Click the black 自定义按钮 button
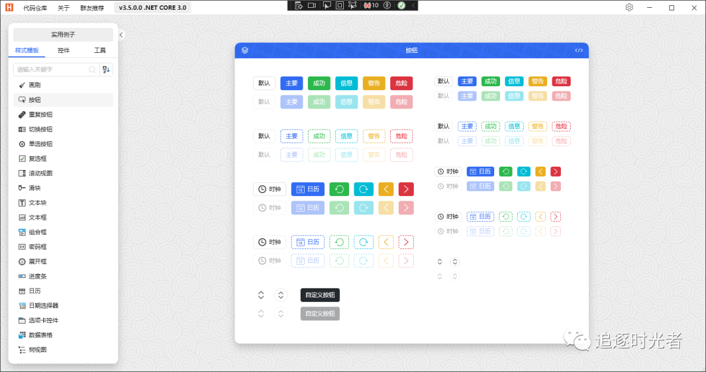This screenshot has height=372, width=706. 320,295
